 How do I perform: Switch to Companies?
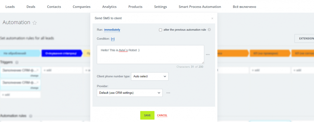click(x=82, y=7)
